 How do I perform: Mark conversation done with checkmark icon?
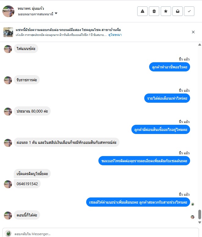point(189,11)
